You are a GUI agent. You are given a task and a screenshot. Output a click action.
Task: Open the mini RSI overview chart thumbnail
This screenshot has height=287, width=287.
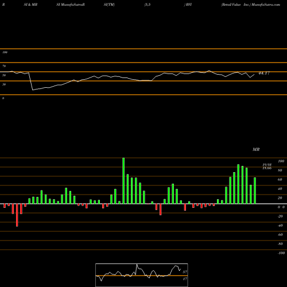tap(142, 275)
